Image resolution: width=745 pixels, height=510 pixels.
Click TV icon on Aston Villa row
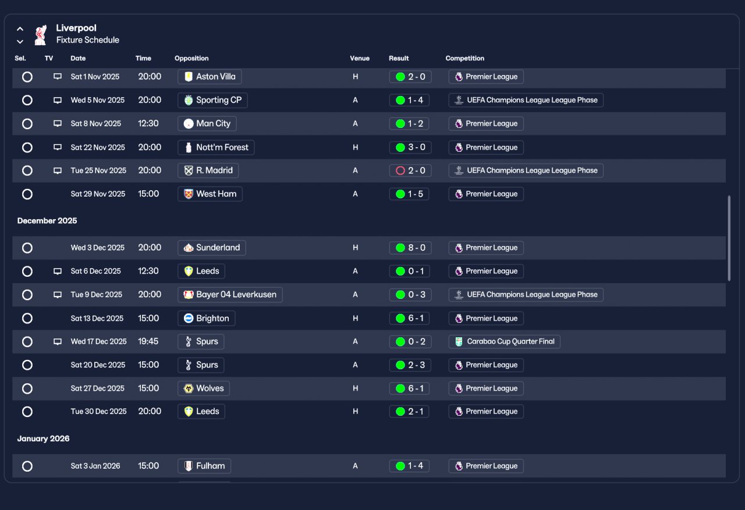(58, 77)
